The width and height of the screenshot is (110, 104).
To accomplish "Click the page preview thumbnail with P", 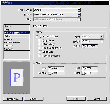I will [x=17, y=78].
